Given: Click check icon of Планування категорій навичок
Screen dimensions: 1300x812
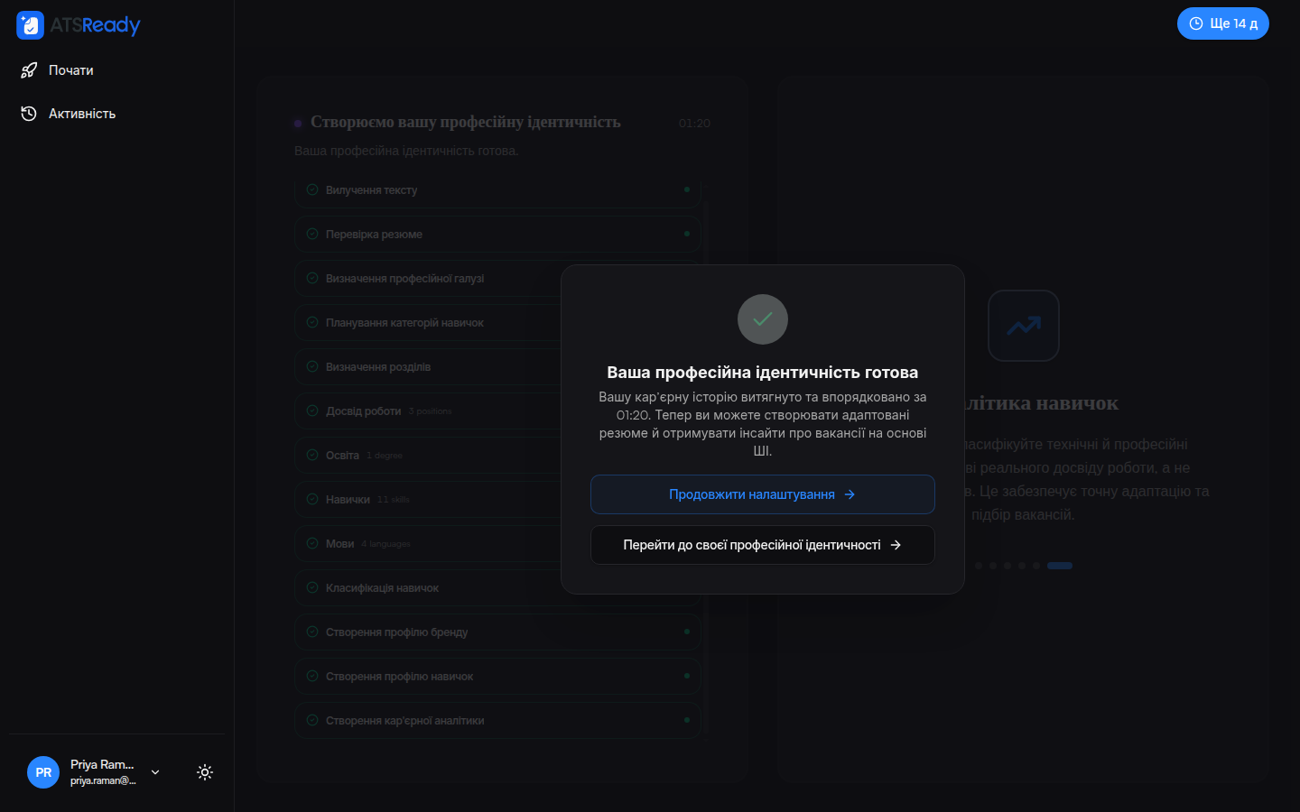Looking at the screenshot, I should coord(312,322).
